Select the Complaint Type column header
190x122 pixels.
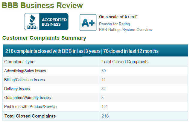(x=19, y=62)
